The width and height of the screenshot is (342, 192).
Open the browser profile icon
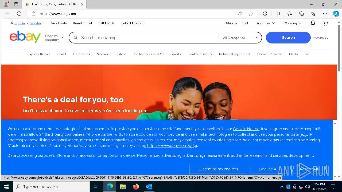pos(6,4)
